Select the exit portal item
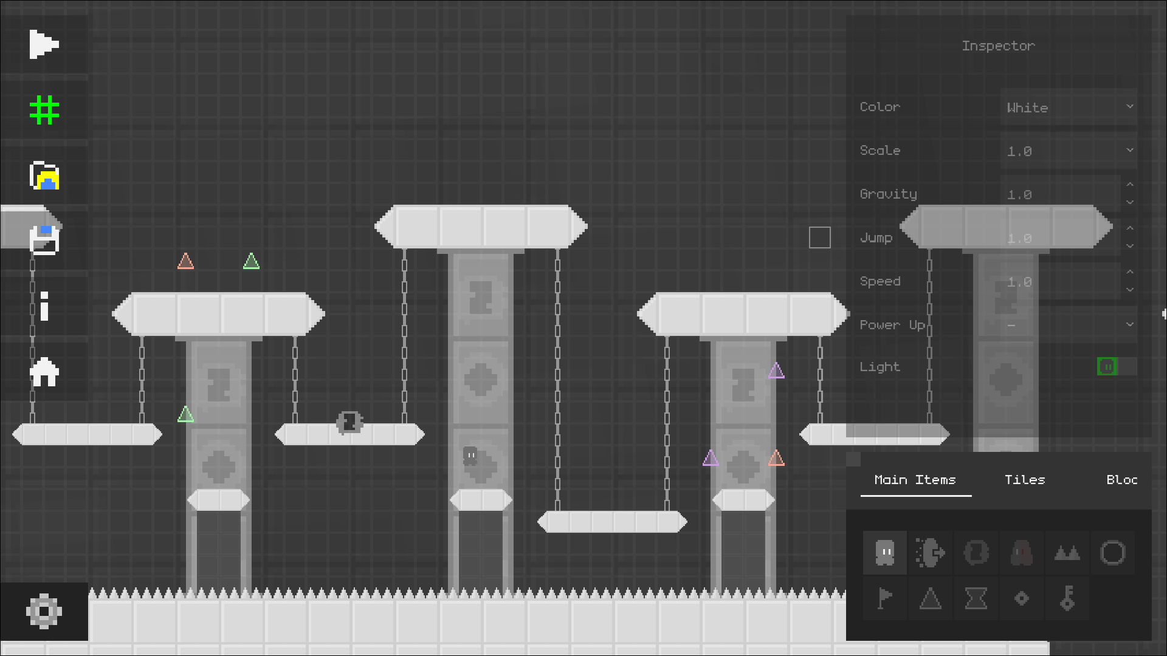Image resolution: width=1167 pixels, height=656 pixels. [x=930, y=553]
